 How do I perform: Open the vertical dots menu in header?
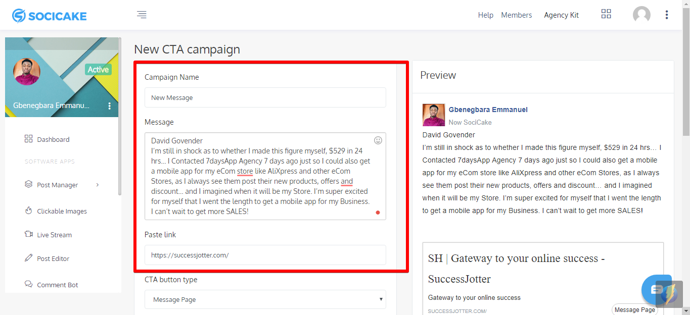click(667, 15)
